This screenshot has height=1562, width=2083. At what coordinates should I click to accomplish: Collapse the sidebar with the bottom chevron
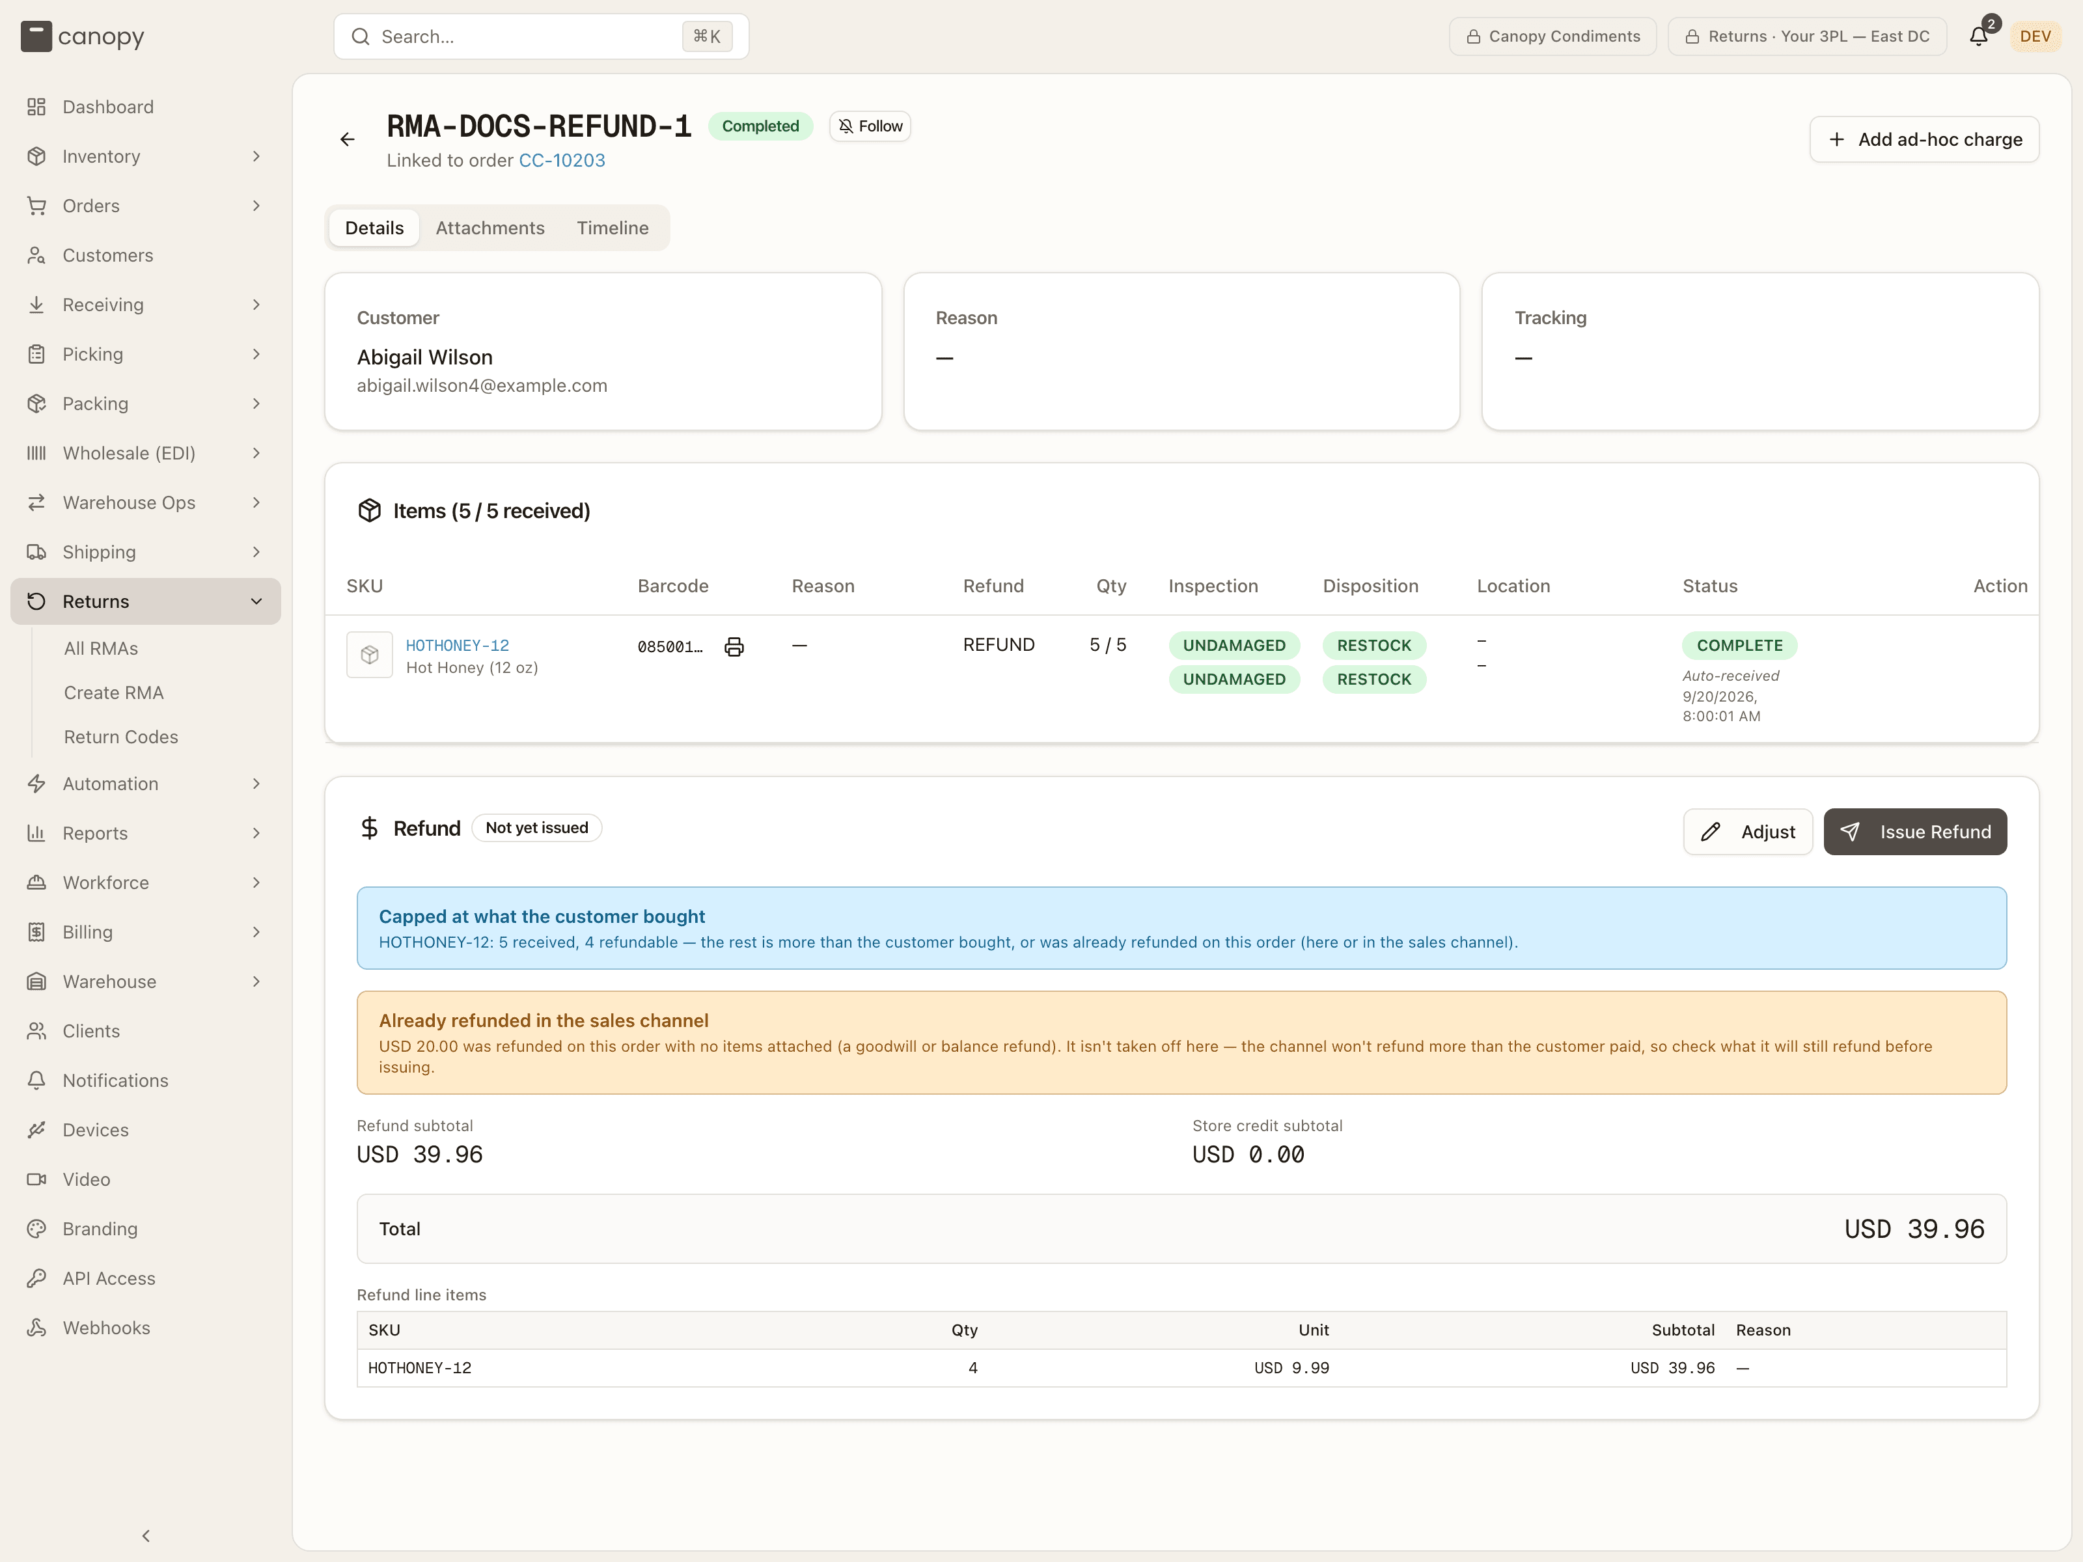click(x=146, y=1535)
